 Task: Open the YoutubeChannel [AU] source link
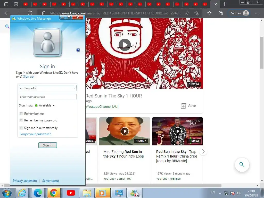(x=102, y=106)
